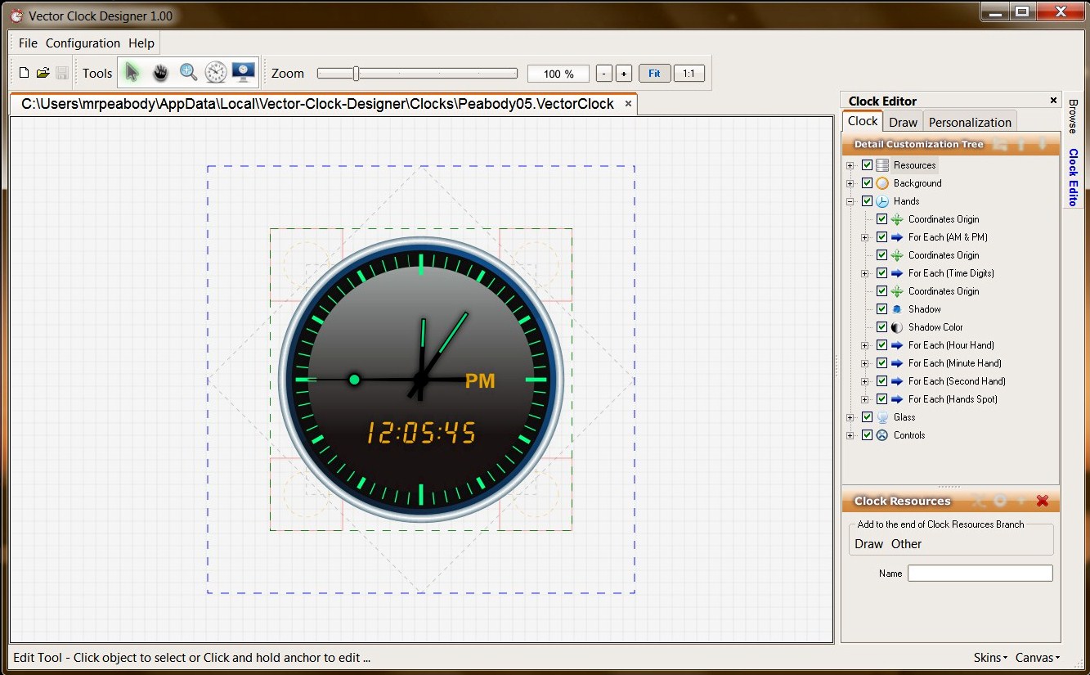Screen dimensions: 1090x675
Task: Open the Configuration menu
Action: click(83, 43)
